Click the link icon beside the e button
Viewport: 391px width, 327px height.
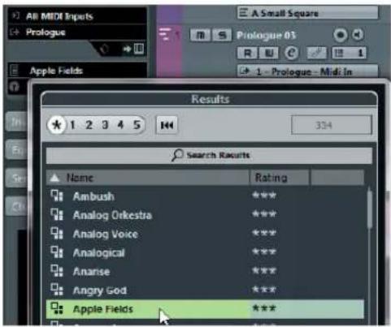[x=317, y=53]
